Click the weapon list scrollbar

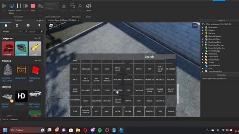coord(178,94)
